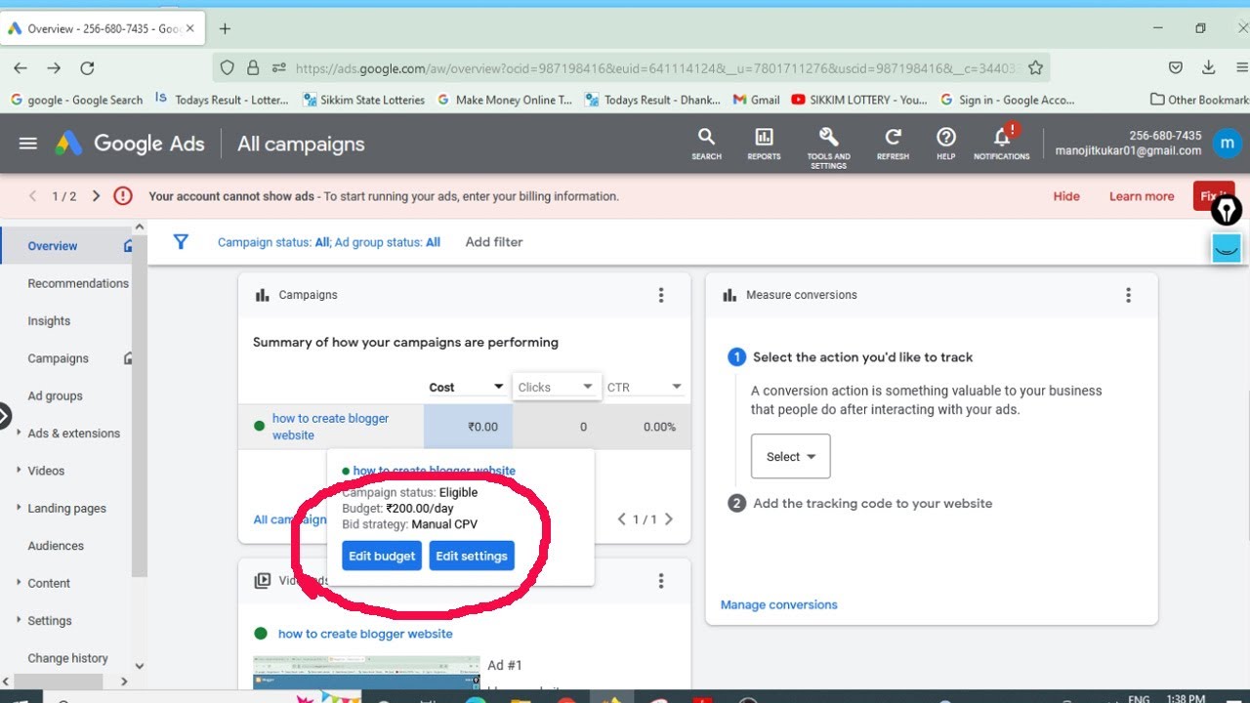Viewport: 1250px width, 703px height.
Task: Open Campaigns card three-dot menu
Action: 661,295
